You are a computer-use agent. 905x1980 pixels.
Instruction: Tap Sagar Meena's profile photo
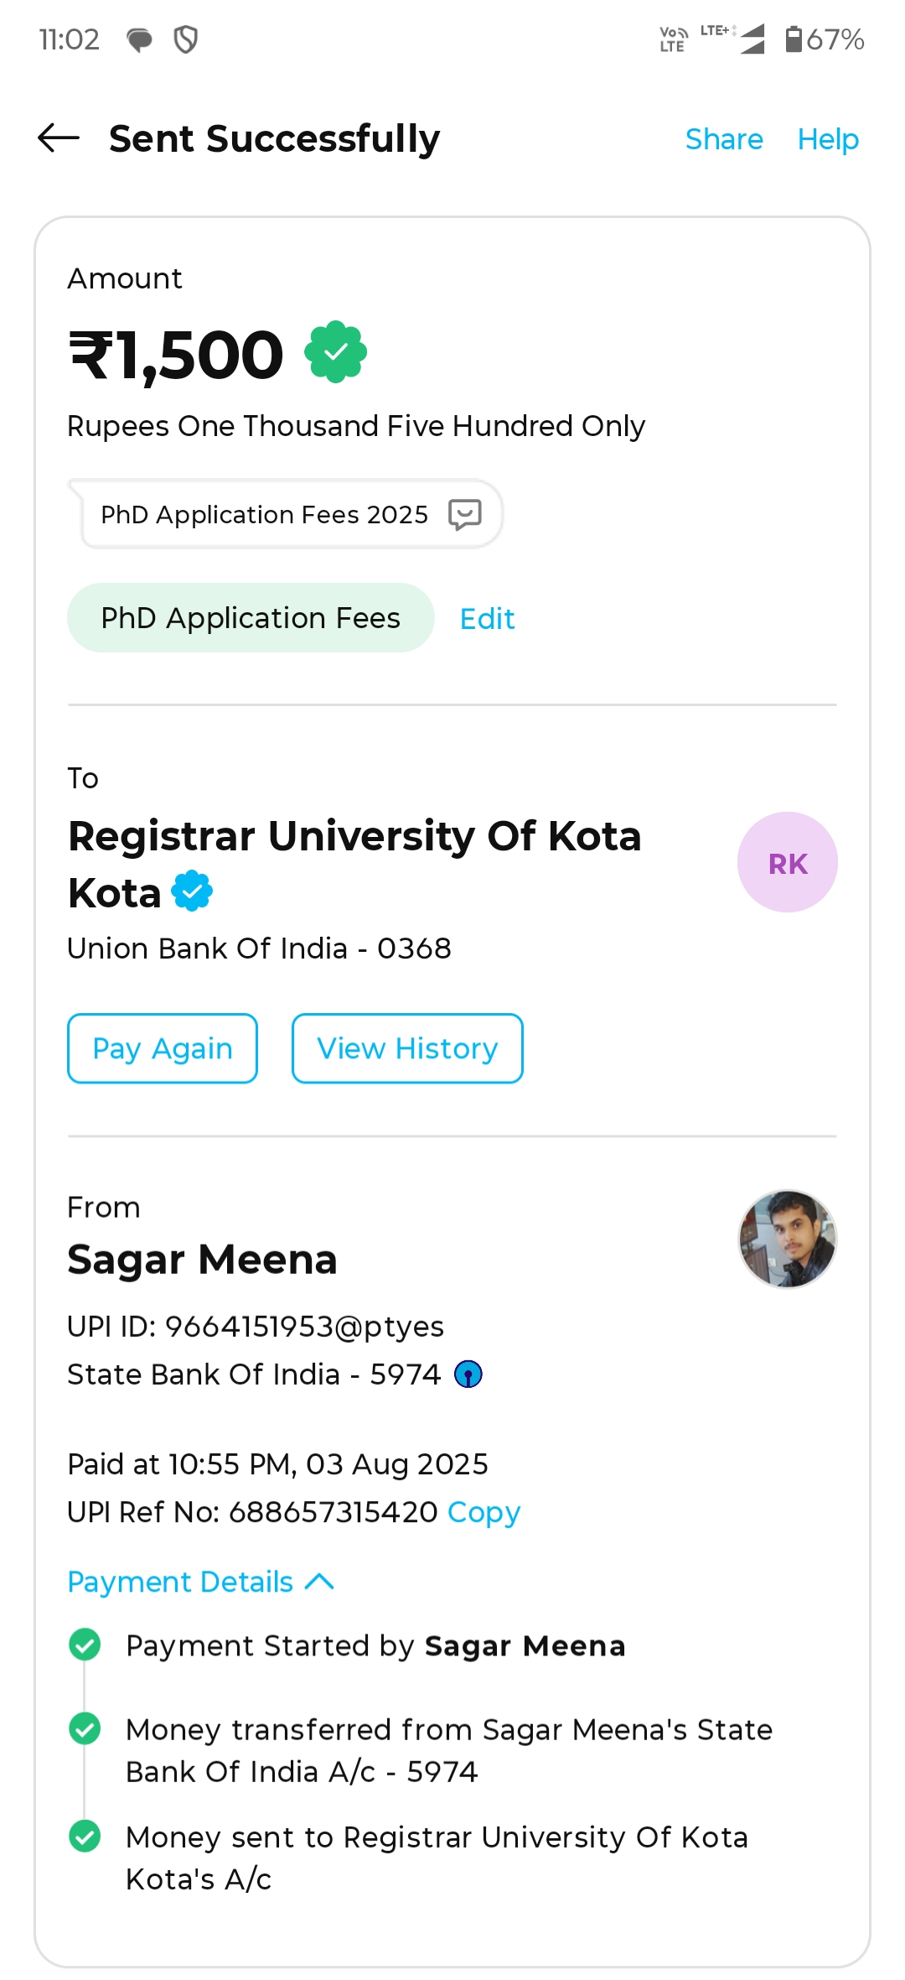click(x=787, y=1239)
